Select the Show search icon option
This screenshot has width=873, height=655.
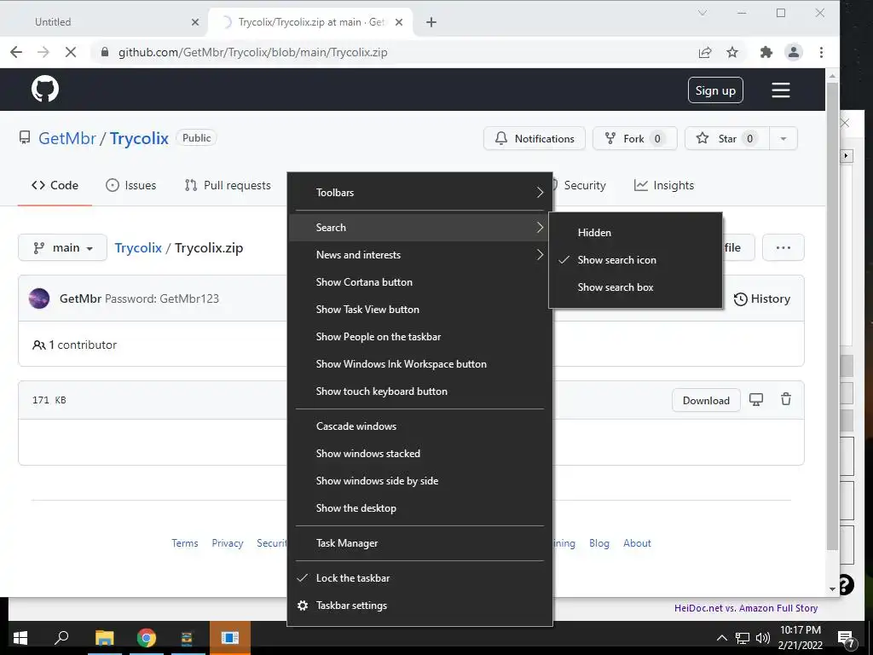pyautogui.click(x=635, y=260)
